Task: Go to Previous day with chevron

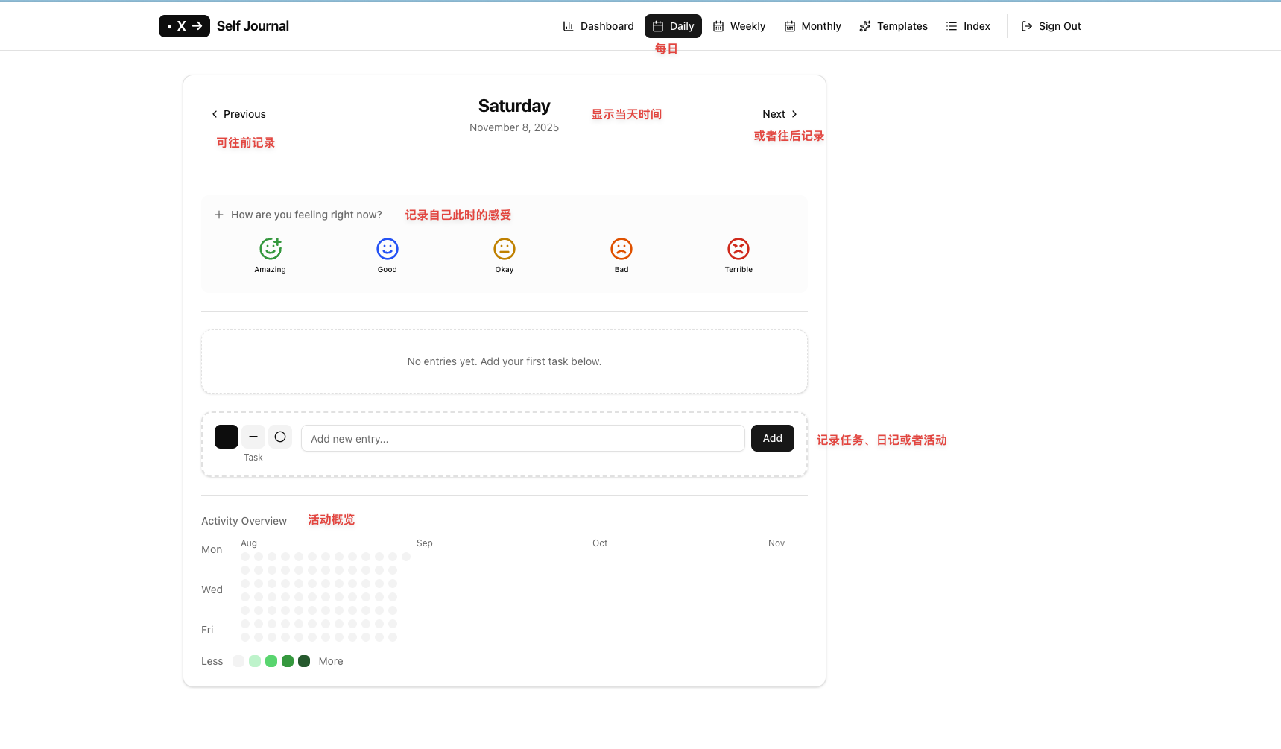Action: 215,114
